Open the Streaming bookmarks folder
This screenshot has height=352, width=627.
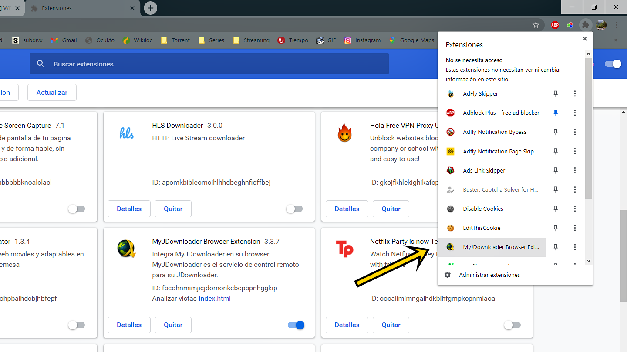(x=251, y=40)
